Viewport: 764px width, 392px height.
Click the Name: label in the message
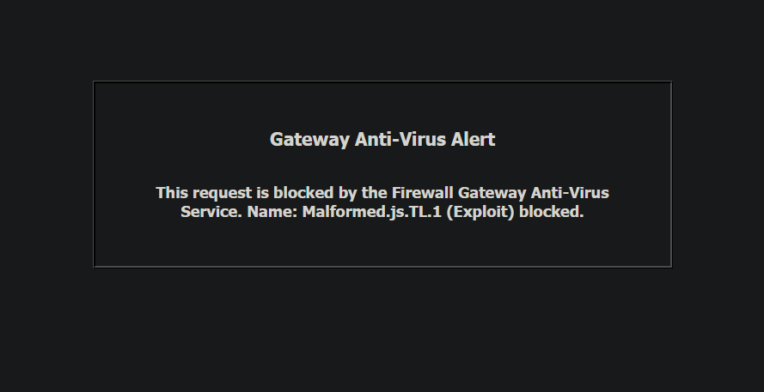pos(272,212)
